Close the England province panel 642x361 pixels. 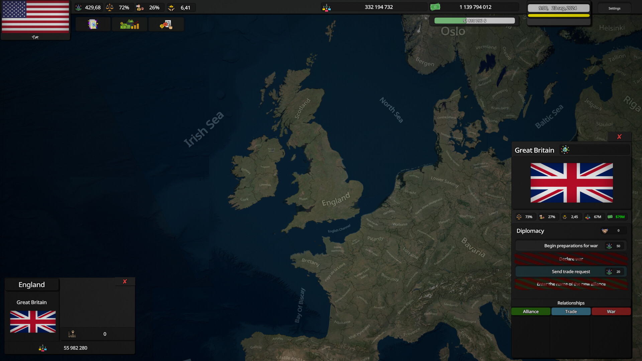click(125, 281)
